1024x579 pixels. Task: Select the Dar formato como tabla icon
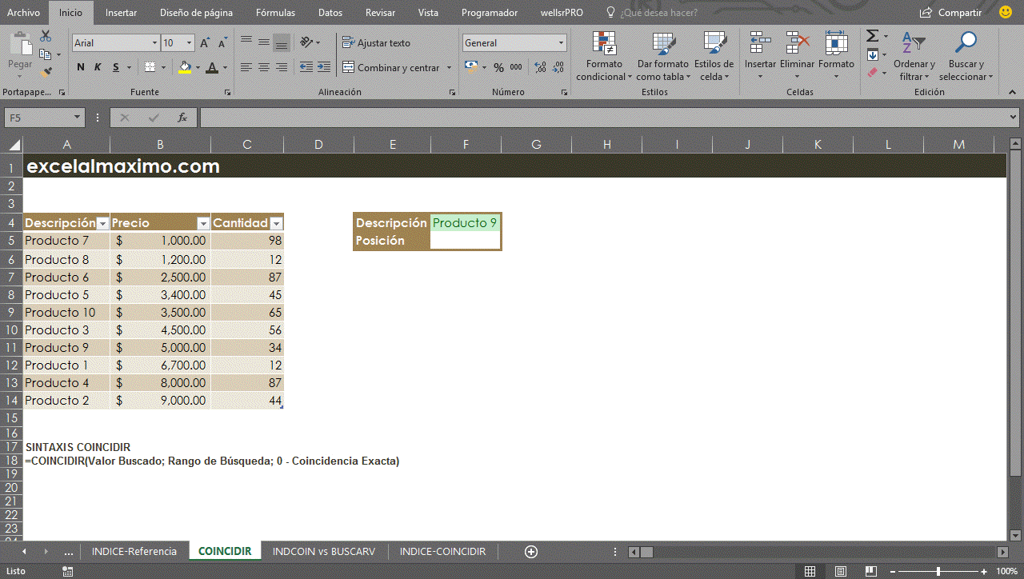pyautogui.click(x=662, y=56)
